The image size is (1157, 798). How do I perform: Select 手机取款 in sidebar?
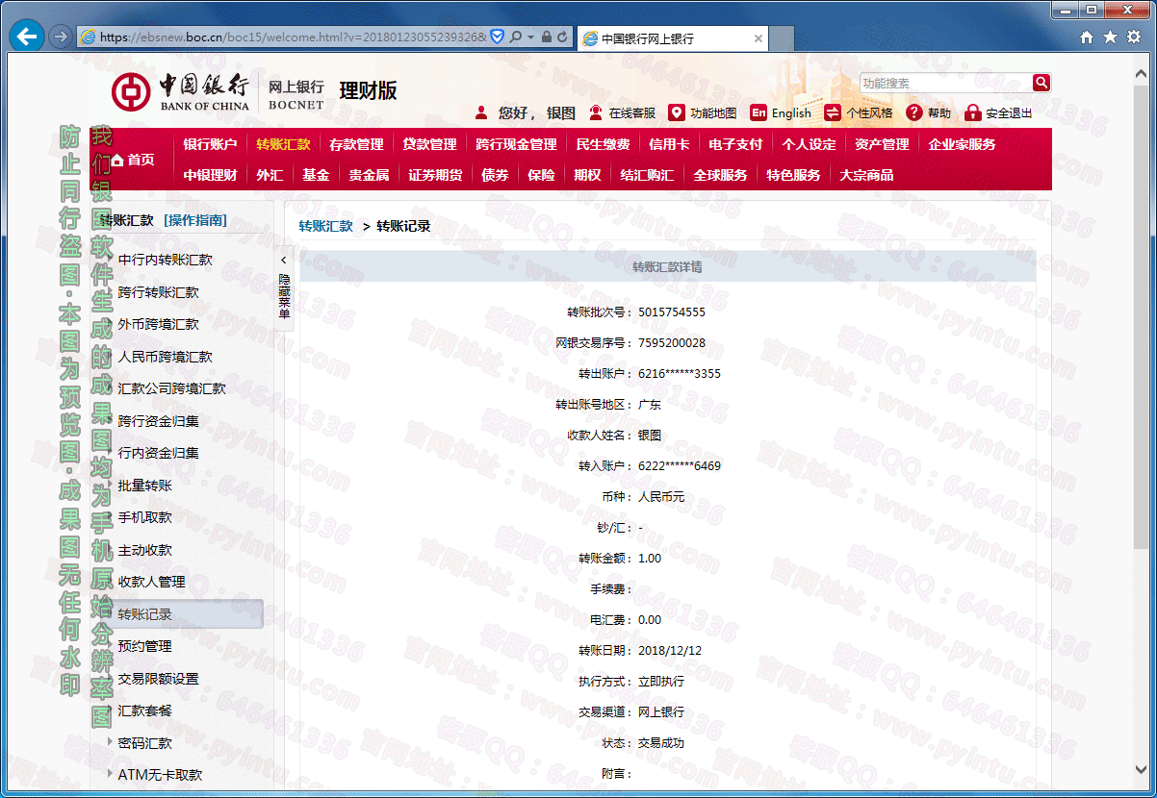[x=144, y=517]
